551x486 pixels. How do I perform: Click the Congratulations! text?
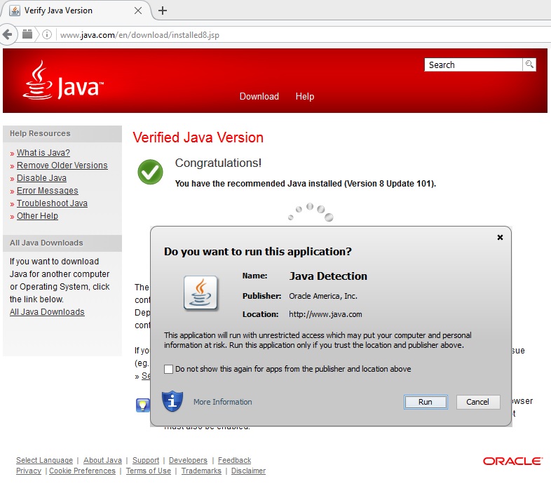(x=218, y=163)
